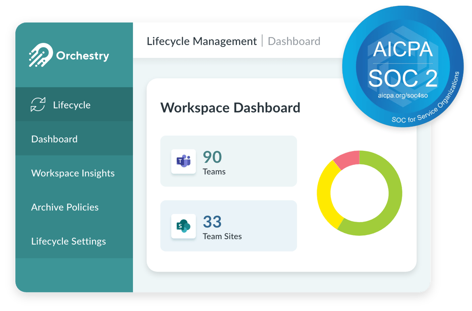Click the 90 Teams summary card

tap(229, 161)
